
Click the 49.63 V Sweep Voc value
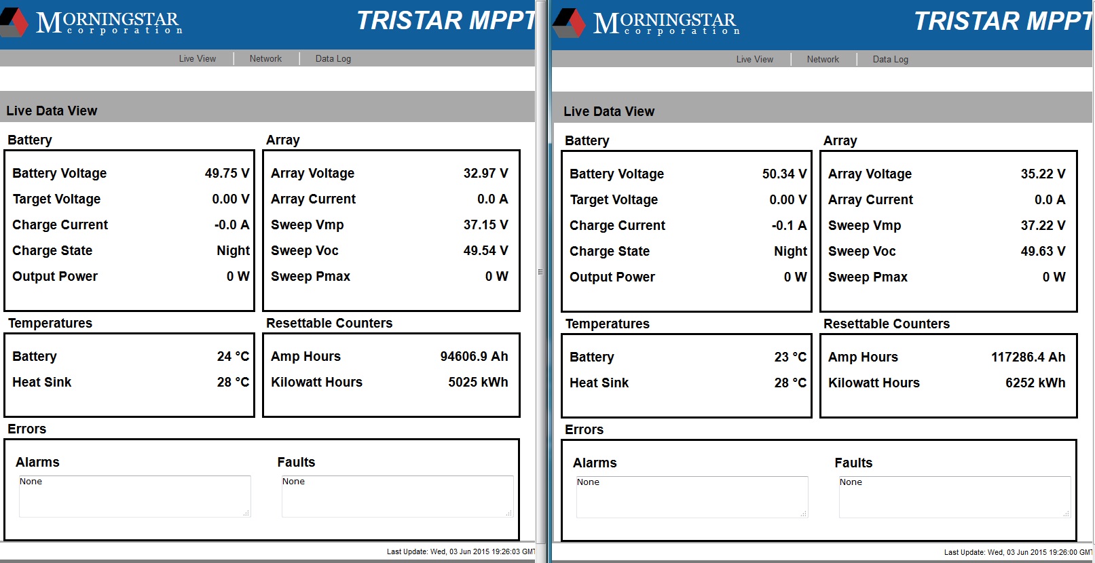1043,251
